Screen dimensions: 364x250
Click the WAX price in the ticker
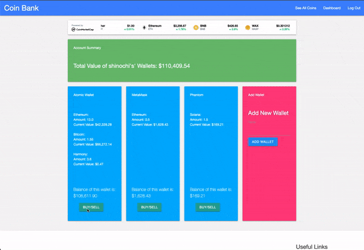click(283, 26)
